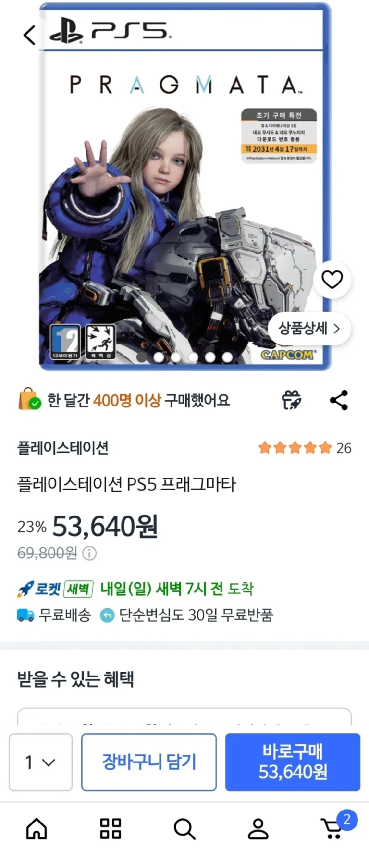Expand the quantity dropdown showing 1

point(40,762)
